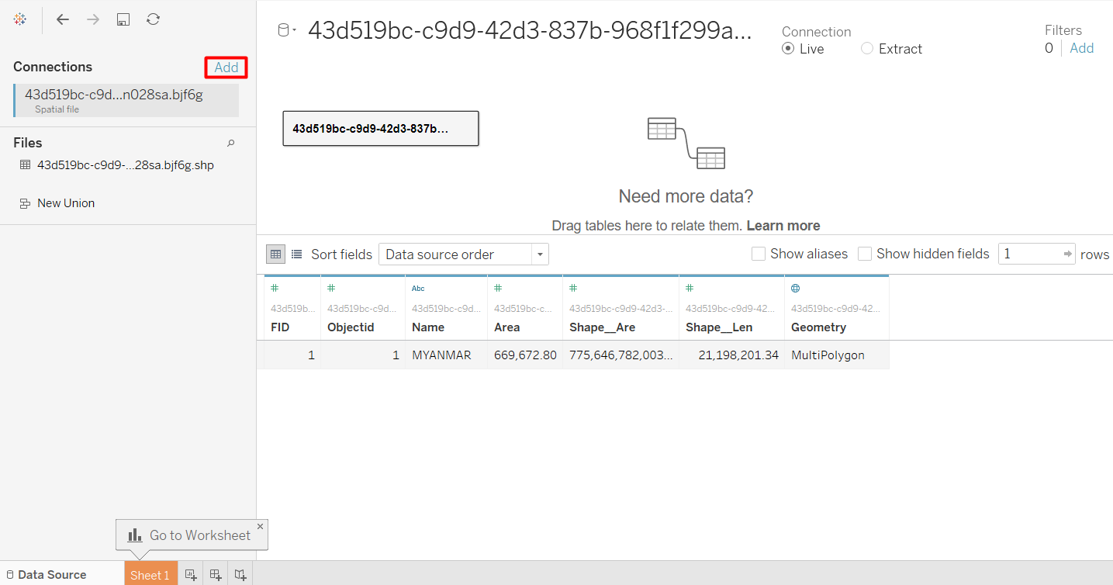Click the back arrow toolbar icon
The image size is (1113, 585).
point(63,19)
